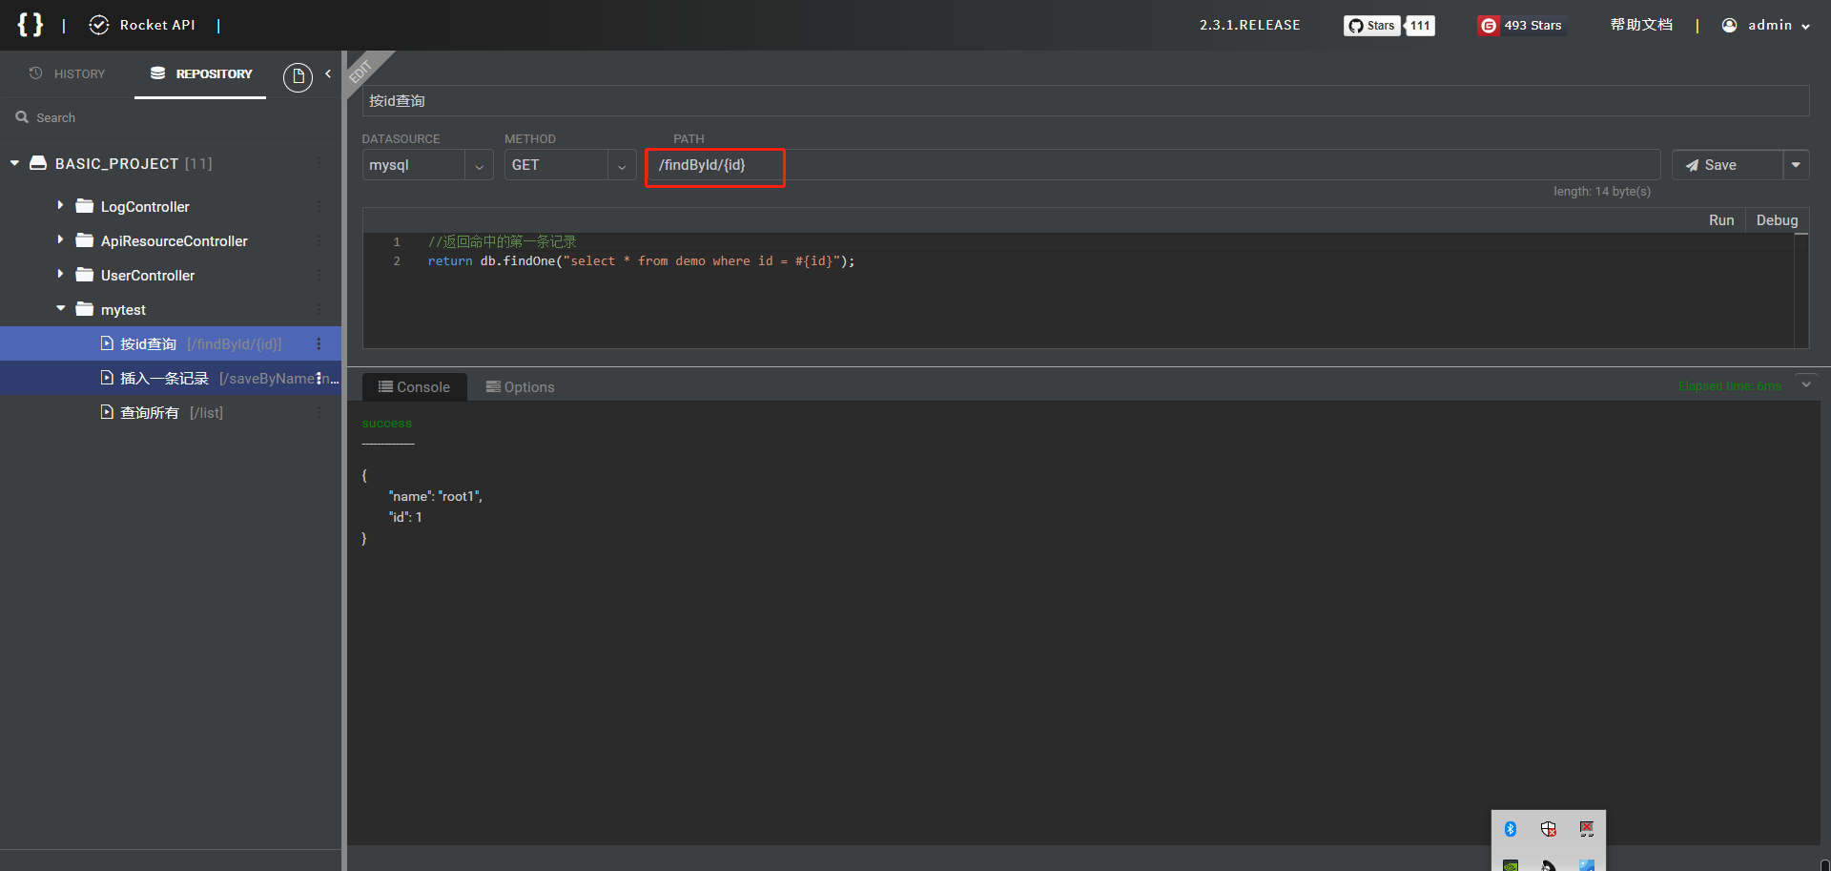Switch to the REPOSITORY tab
Image resolution: width=1831 pixels, height=871 pixels.
[200, 73]
